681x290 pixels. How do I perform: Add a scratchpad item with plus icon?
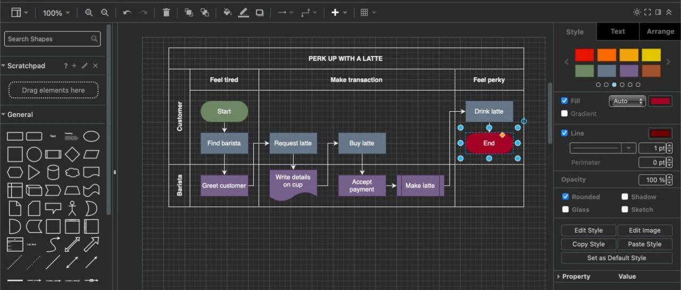pyautogui.click(x=74, y=65)
